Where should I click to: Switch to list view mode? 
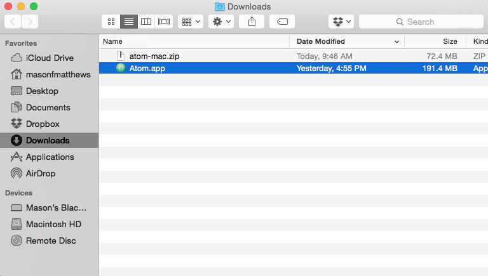pyautogui.click(x=128, y=22)
